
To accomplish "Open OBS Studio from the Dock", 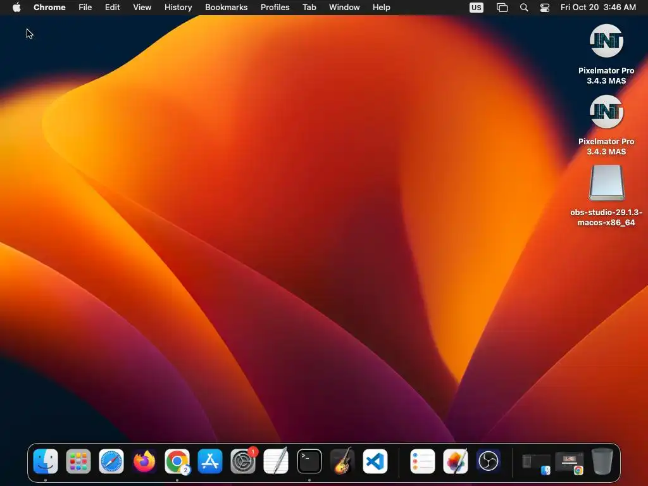I will [488, 461].
